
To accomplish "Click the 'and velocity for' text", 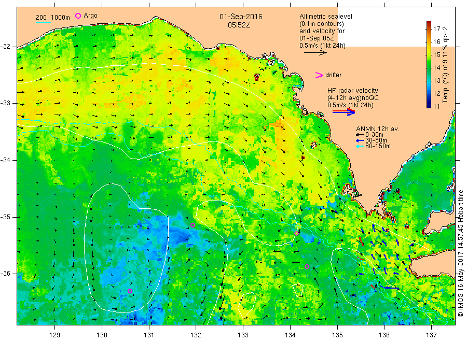I will click(322, 31).
